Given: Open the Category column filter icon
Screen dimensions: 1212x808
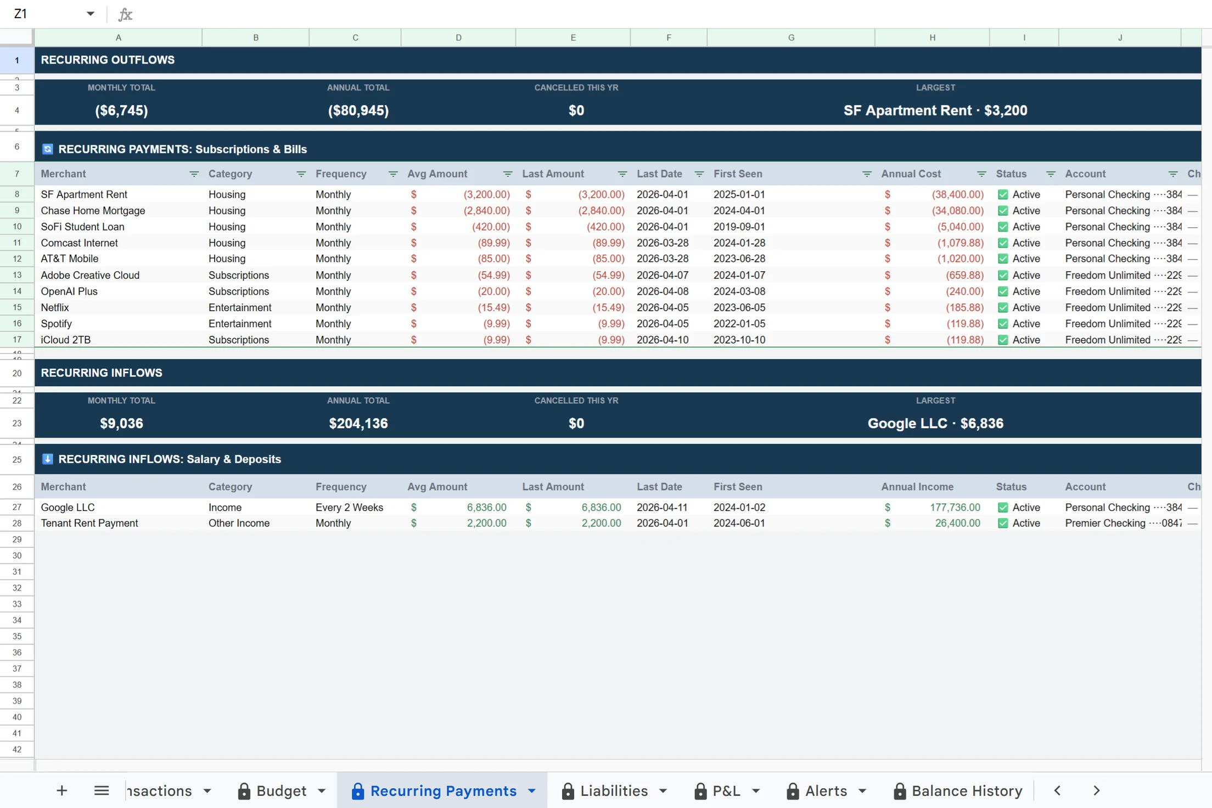Looking at the screenshot, I should [x=301, y=174].
